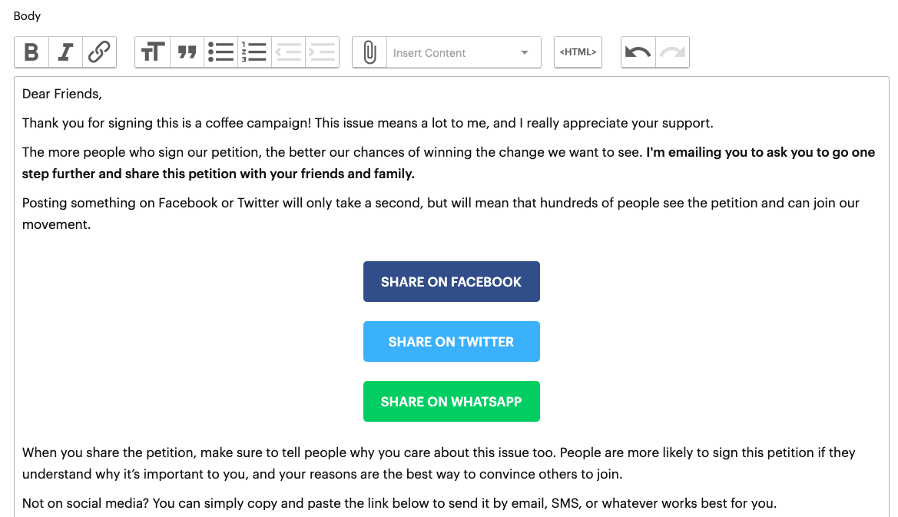This screenshot has width=898, height=517.
Task: Click the Share on Twitter button
Action: point(451,342)
